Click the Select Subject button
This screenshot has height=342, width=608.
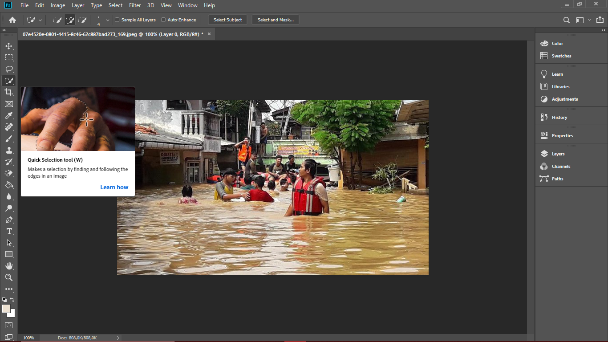pos(227,20)
